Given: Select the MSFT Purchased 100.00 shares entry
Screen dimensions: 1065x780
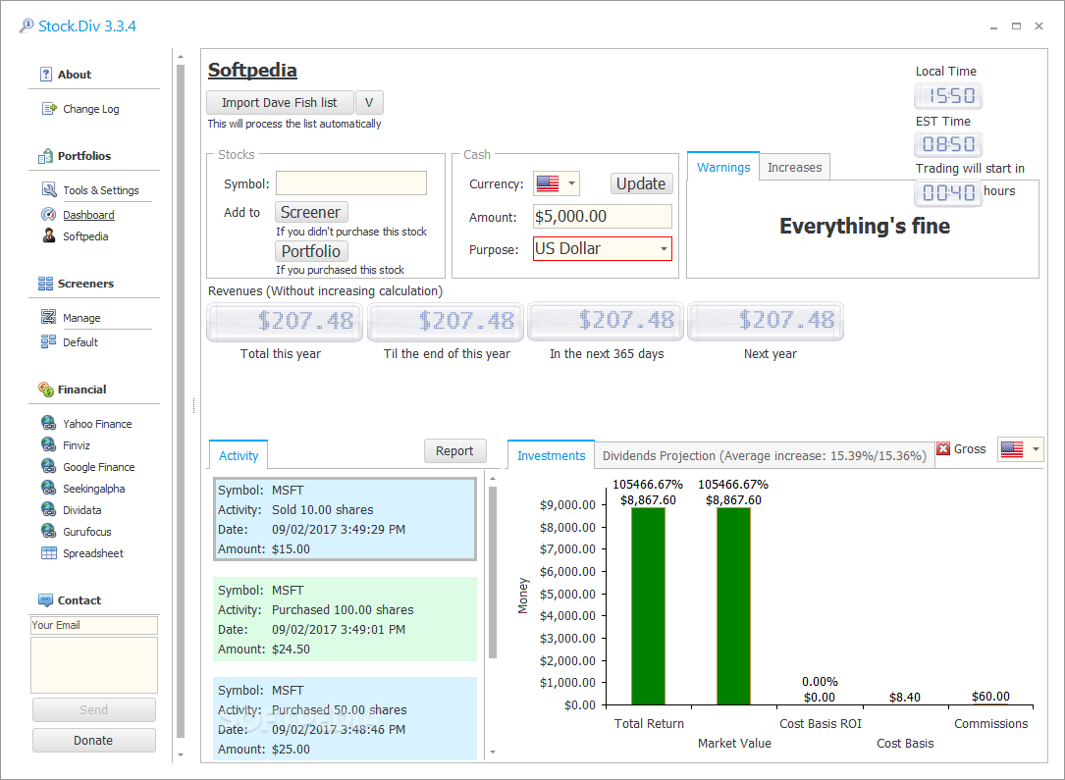Looking at the screenshot, I should pyautogui.click(x=346, y=619).
